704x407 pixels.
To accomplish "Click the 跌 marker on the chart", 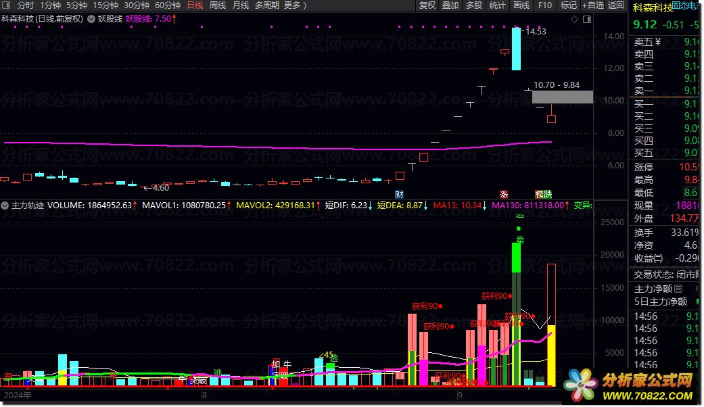I will tap(547, 194).
